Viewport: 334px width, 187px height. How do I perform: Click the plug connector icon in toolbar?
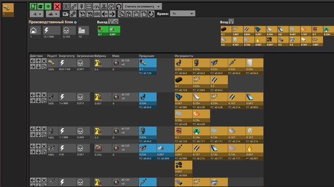(x=73, y=6)
